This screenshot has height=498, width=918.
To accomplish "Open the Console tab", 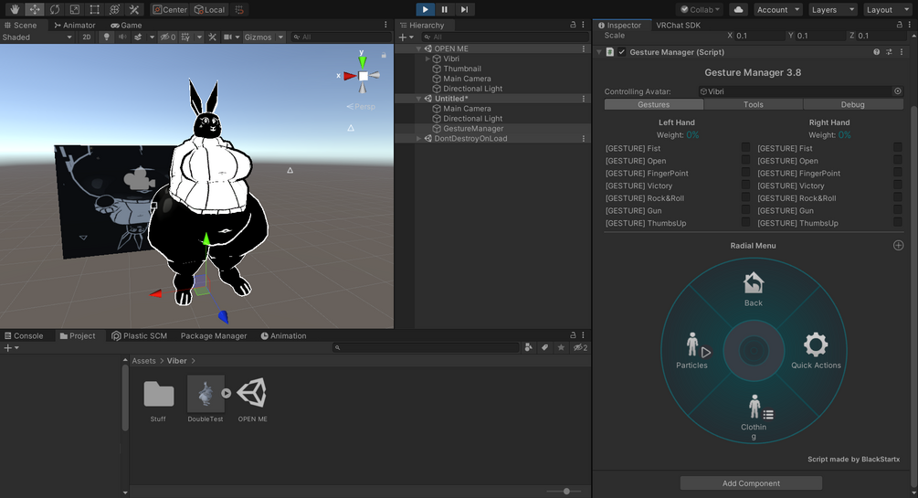I will pos(24,335).
